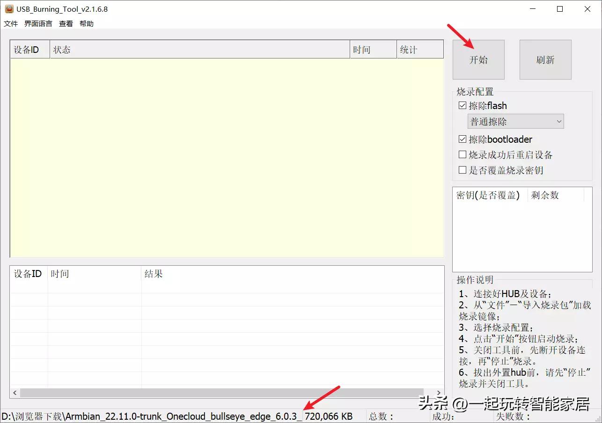Click the 剩余数 column header
The image size is (602, 423).
[545, 195]
